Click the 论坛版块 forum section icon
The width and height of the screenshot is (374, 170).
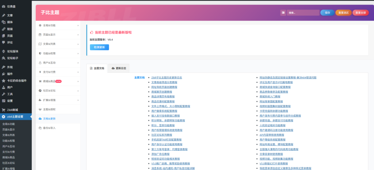pos(3,51)
